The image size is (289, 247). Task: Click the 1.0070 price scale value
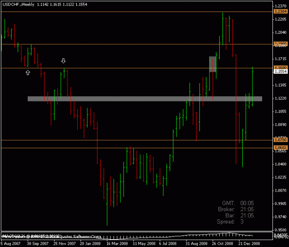tap(281, 190)
